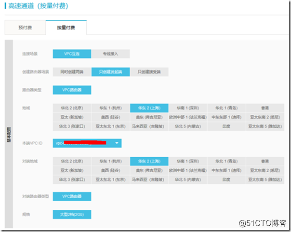The image size is (291, 232).
Task: Select 只创建接受端 router scenario
Action: 149,72
